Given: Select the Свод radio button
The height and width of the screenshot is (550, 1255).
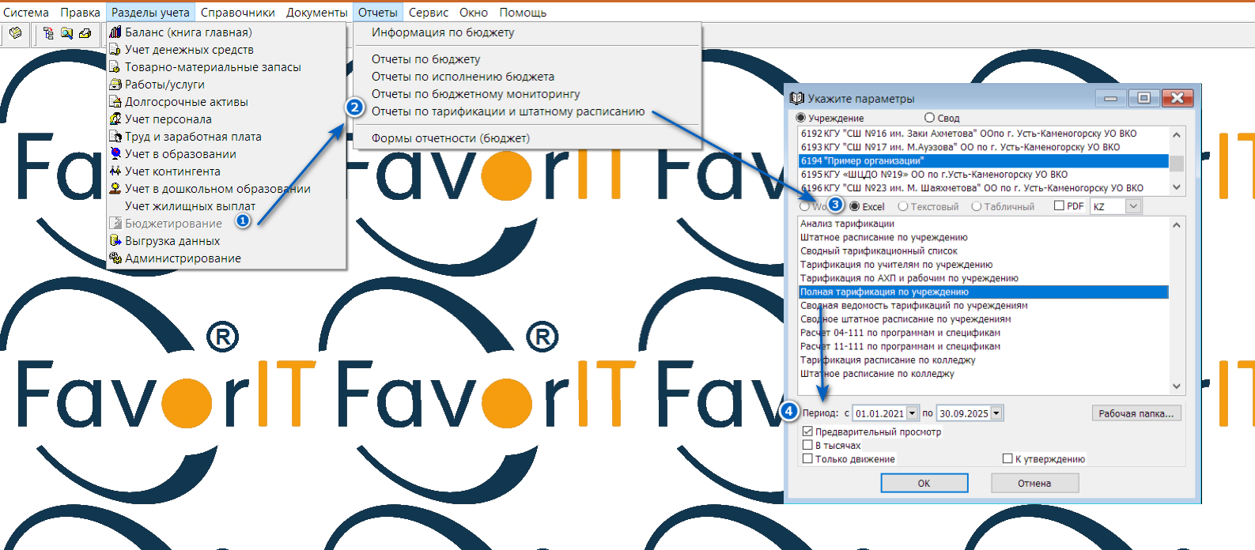Looking at the screenshot, I should coord(930,118).
